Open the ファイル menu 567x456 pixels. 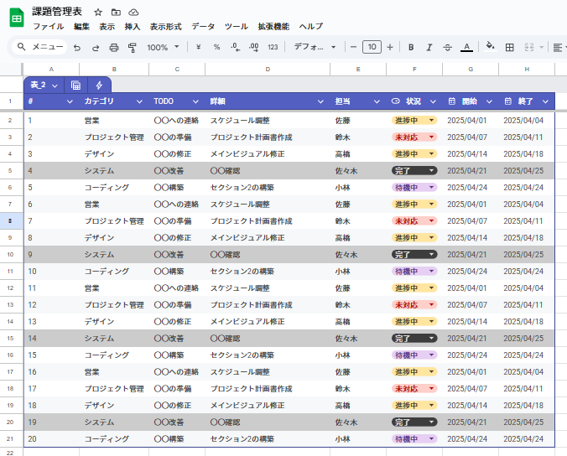[49, 26]
